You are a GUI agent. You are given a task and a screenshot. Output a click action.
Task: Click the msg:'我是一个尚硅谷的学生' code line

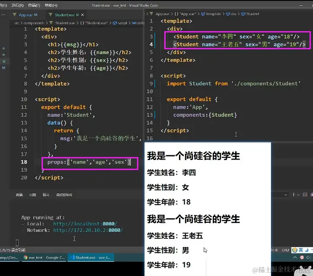[101, 138]
